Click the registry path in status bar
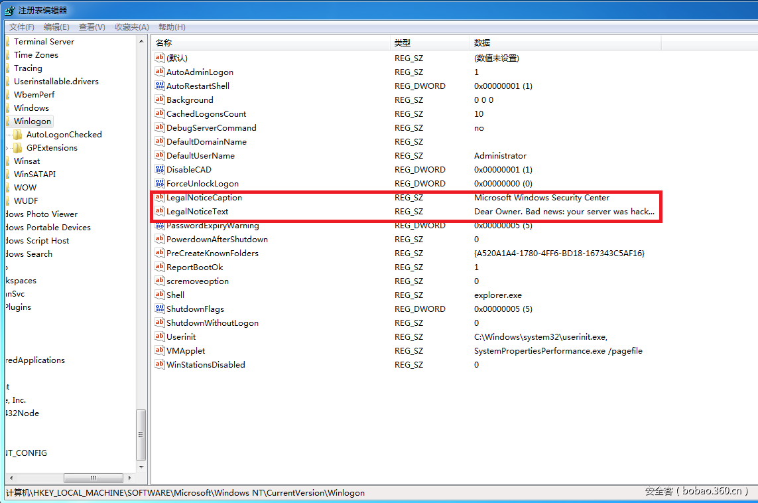 coord(185,492)
